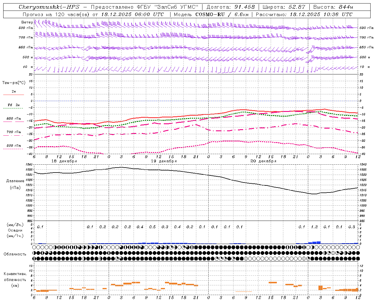
Task: Select the forecast start time "18.12.2025 06:00 UTC"
Action: [x=132, y=14]
